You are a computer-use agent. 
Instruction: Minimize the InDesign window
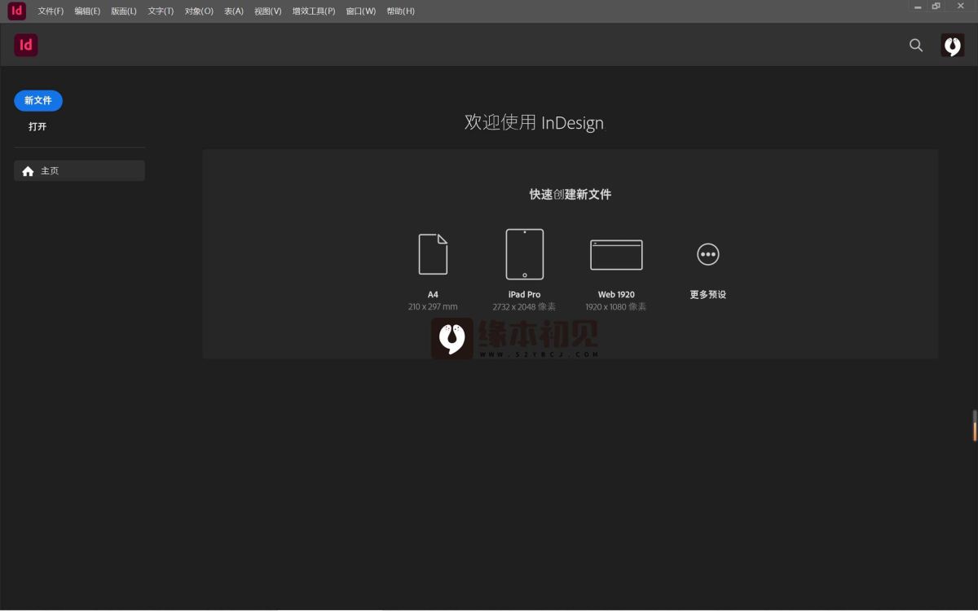coord(918,7)
